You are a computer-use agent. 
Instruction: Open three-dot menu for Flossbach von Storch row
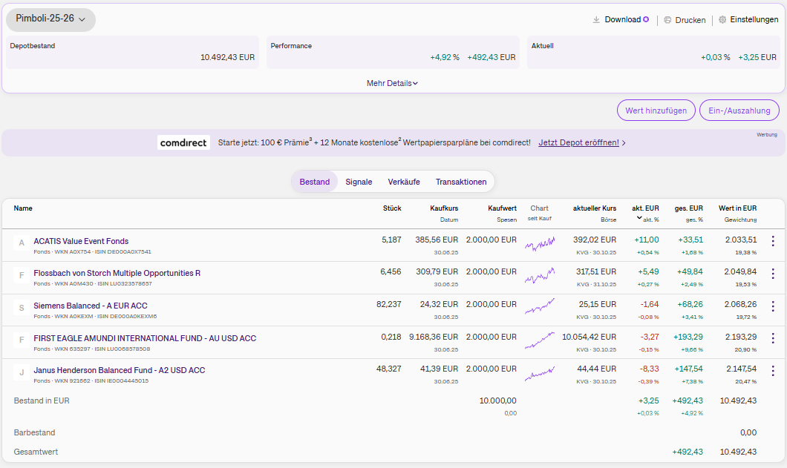[772, 274]
